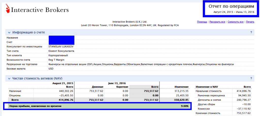
Task: Click the Heron Tower address line
Action: (x=130, y=26)
